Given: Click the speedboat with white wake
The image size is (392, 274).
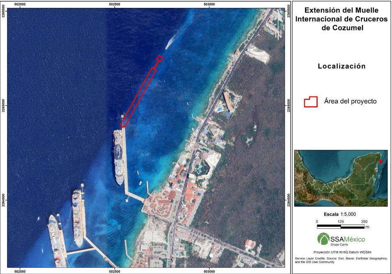Looking at the screenshot, I should point(169,43).
